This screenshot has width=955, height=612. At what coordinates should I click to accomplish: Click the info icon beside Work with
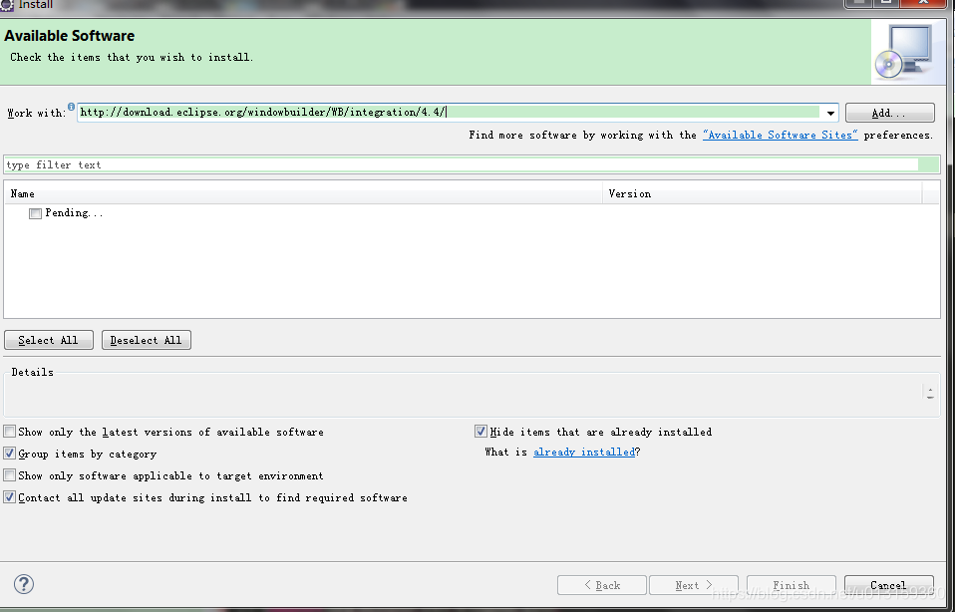71,107
